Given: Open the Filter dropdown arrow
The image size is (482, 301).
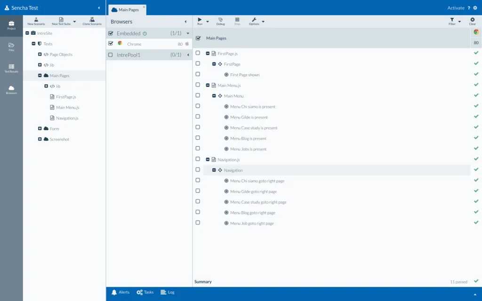Looking at the screenshot, I should pos(459,22).
